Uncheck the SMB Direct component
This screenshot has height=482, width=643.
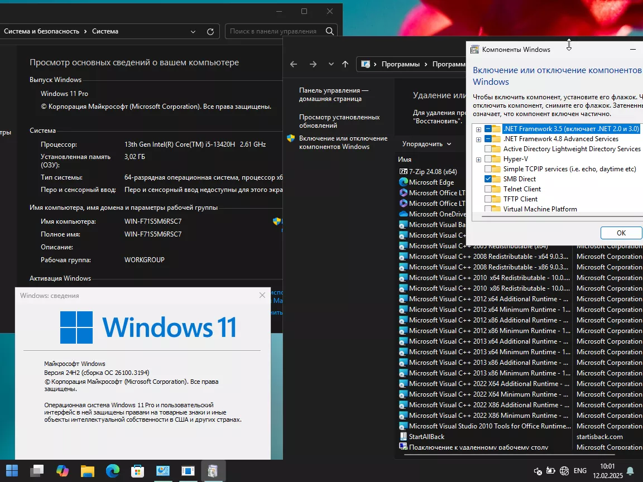pos(488,179)
